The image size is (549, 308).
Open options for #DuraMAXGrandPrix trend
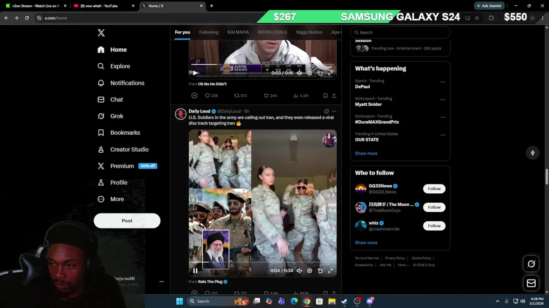click(443, 117)
